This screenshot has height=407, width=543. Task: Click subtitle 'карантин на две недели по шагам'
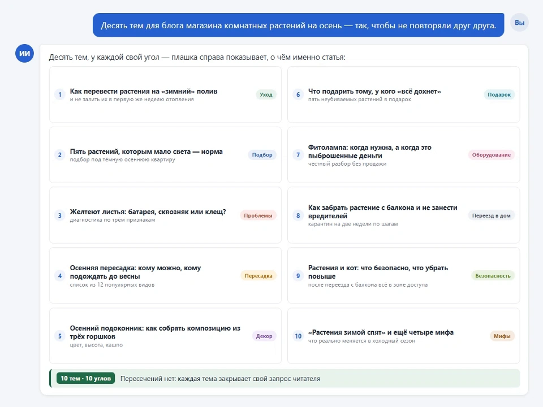tap(353, 224)
